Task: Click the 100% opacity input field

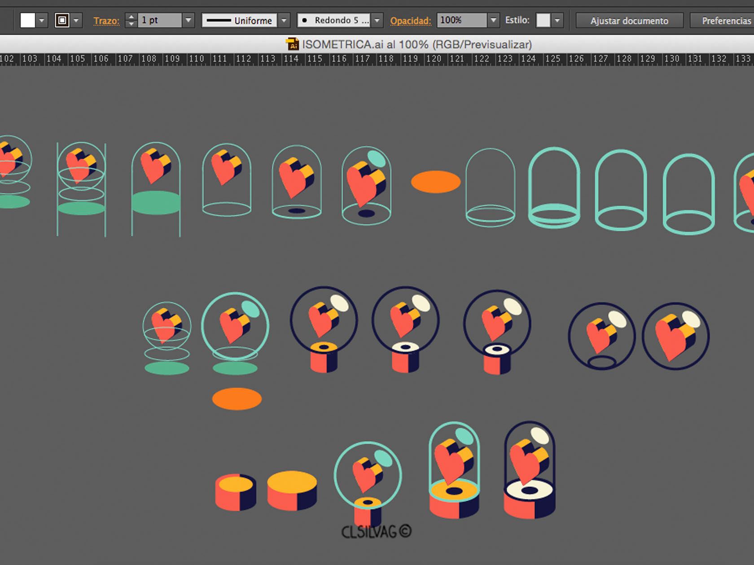Action: [462, 20]
